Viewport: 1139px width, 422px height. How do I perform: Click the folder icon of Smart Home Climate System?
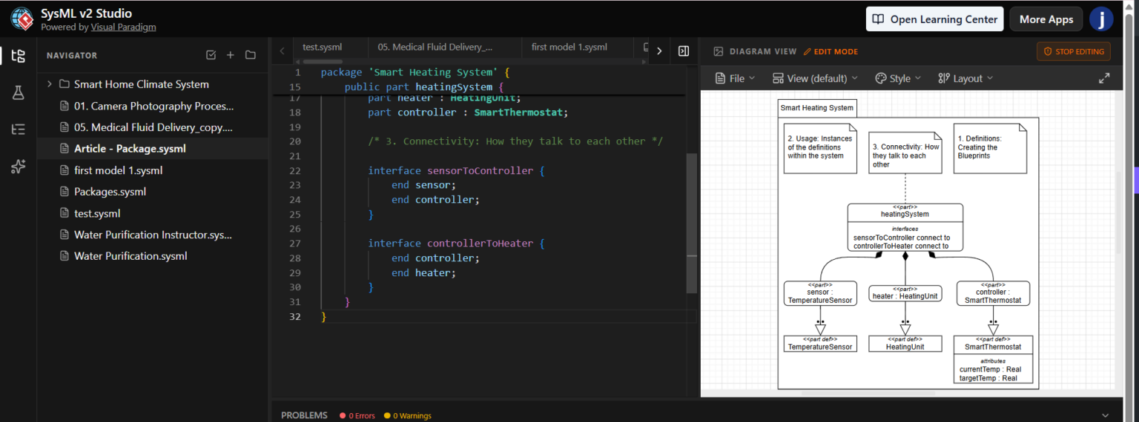tap(64, 84)
